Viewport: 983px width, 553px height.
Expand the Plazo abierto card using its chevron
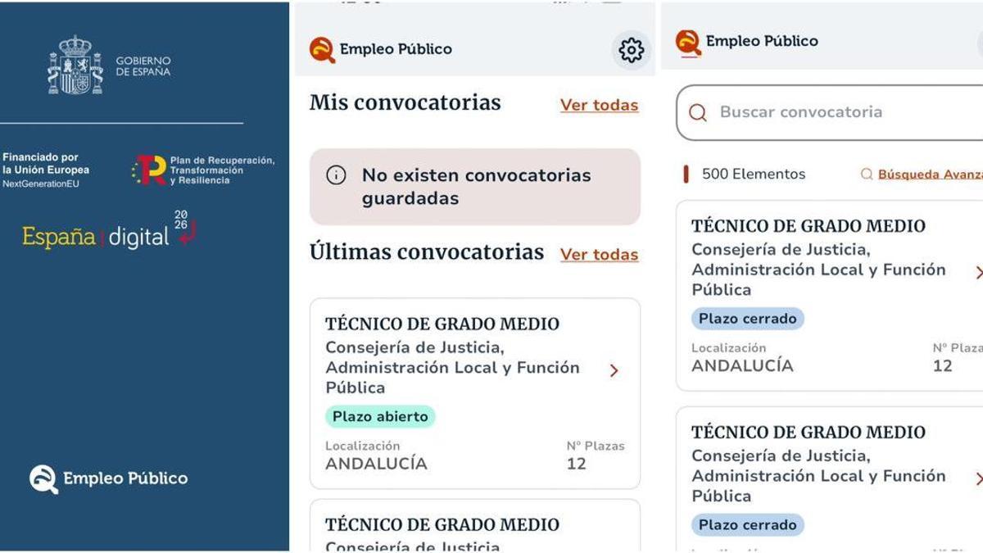point(614,371)
